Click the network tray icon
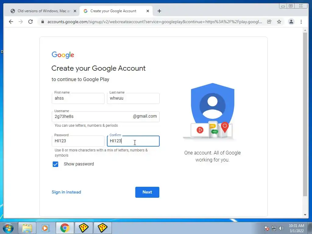The height and width of the screenshot is (234, 312). point(274,228)
